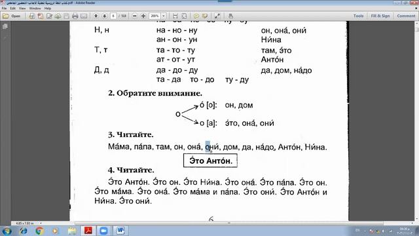Image resolution: width=419 pixels, height=236 pixels.
Task: Print the document with the printer icon
Action: click(75, 16)
